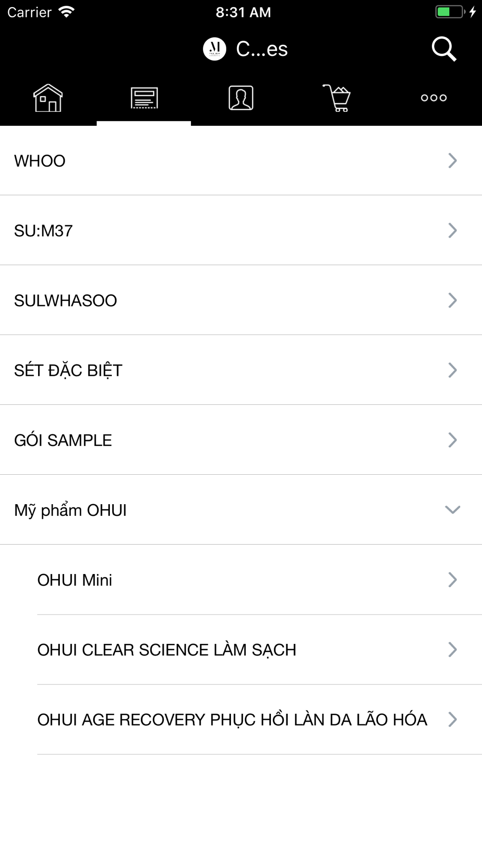482x857 pixels.
Task: Select the Categories list tab icon
Action: [x=144, y=98]
